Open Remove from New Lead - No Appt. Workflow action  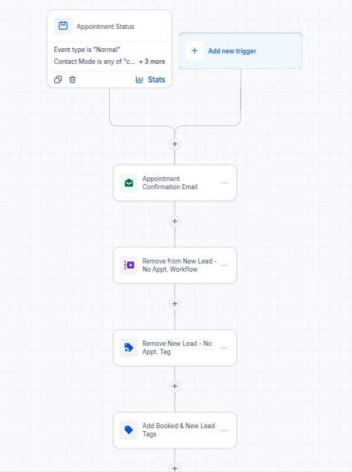[175, 265]
